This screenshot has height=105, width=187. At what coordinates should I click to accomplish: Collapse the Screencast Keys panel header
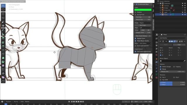tap(135, 4)
